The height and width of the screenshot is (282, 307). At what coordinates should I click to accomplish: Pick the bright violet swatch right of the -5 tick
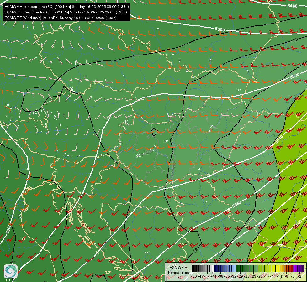[x=294, y=268]
